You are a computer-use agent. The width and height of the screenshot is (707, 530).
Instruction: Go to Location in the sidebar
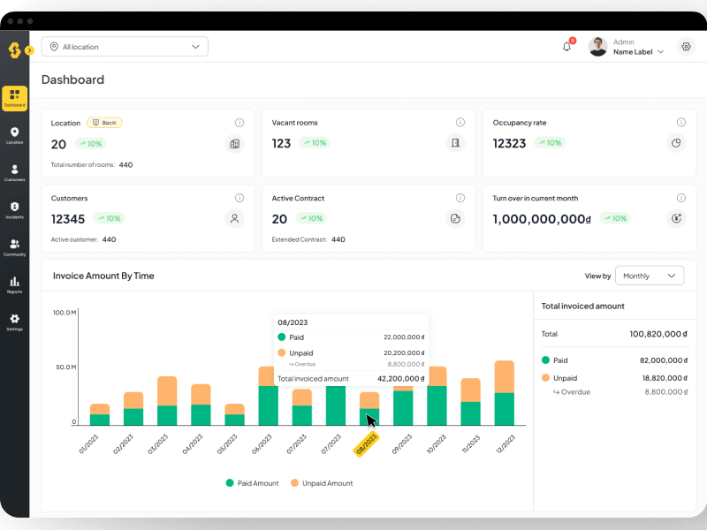pos(14,135)
